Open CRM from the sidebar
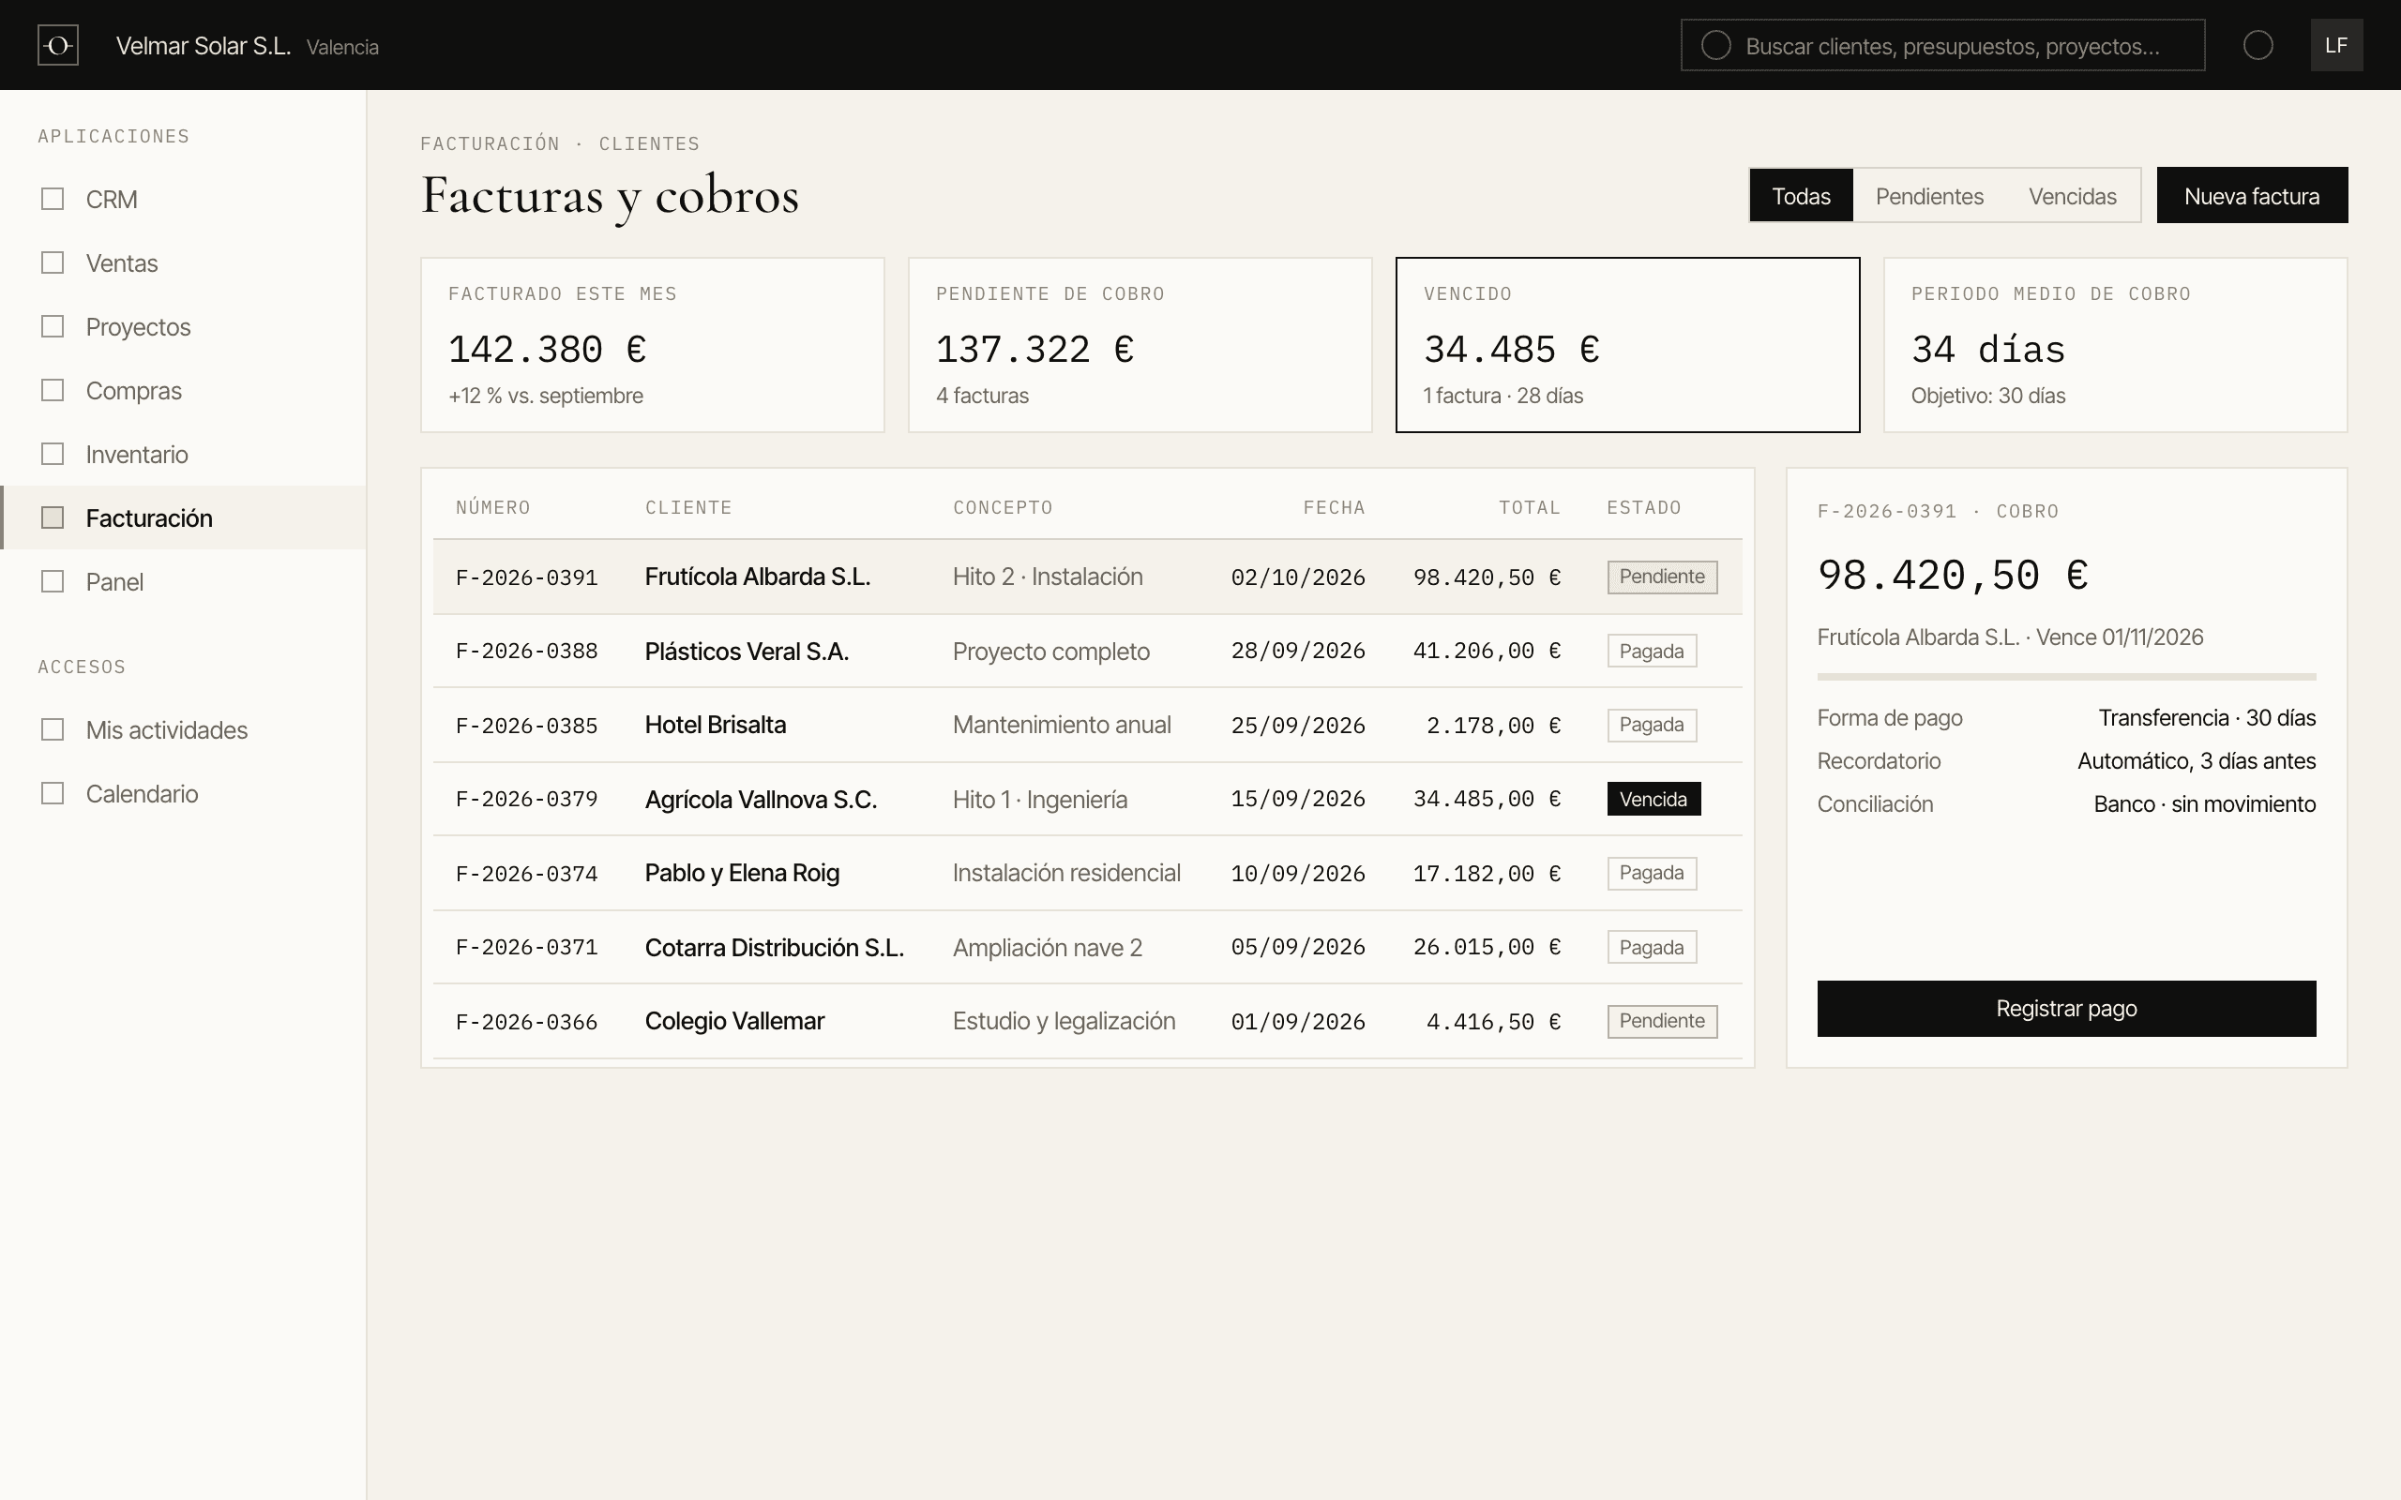This screenshot has width=2401, height=1500. click(184, 200)
